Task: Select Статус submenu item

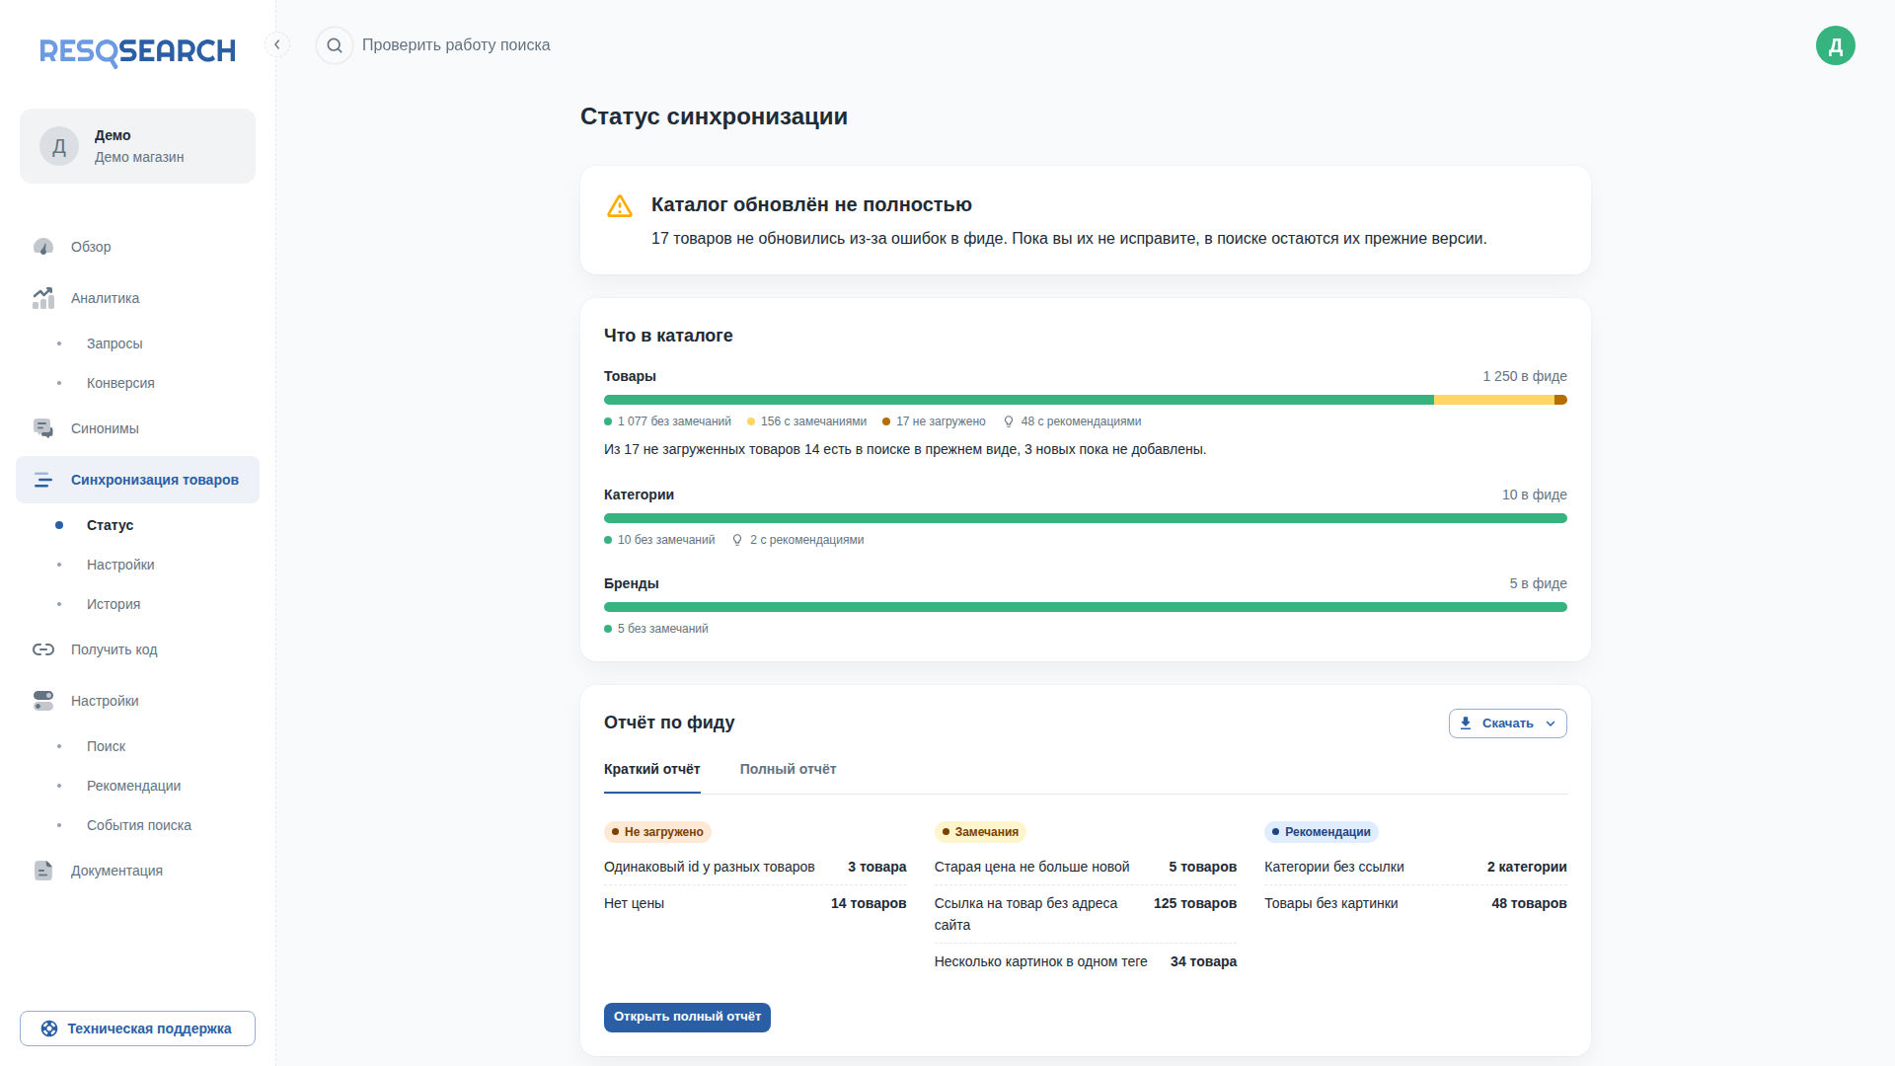Action: tap(110, 525)
